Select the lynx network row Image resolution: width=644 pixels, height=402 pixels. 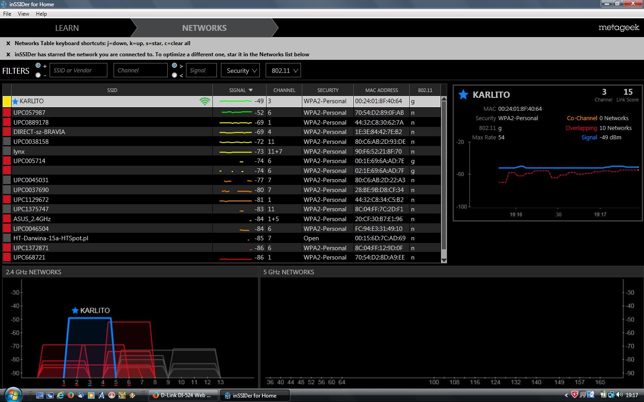[221, 151]
